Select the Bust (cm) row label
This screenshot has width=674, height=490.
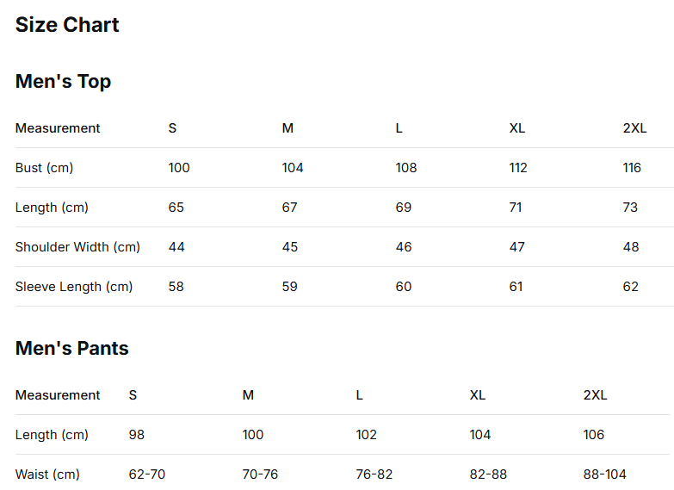pos(44,168)
